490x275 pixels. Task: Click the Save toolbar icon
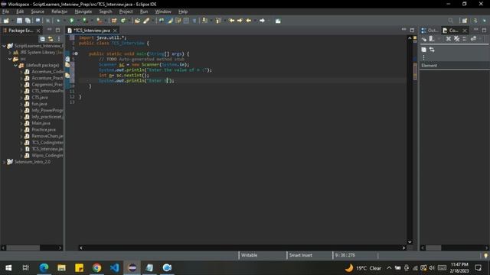(19, 21)
